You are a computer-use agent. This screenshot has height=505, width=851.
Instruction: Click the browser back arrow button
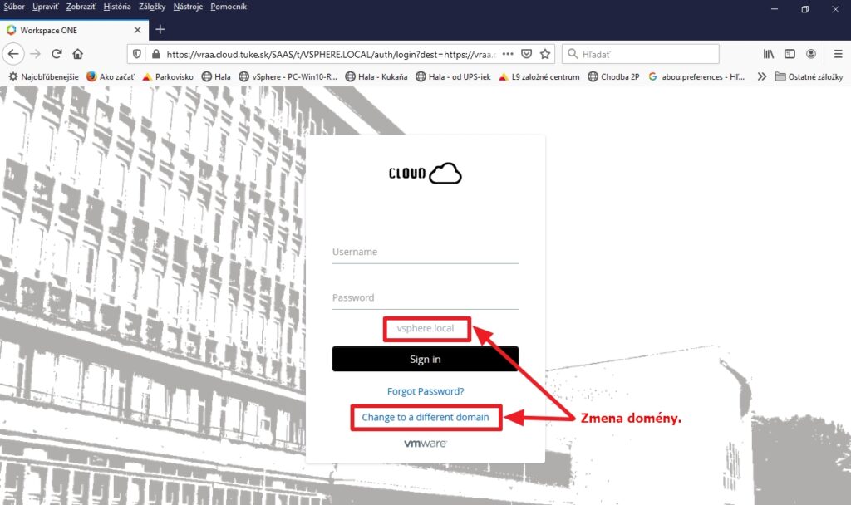[13, 54]
